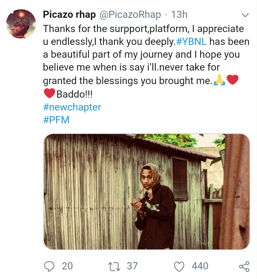Open the #PFM hashtag
Image resolution: width=257 pixels, height=279 pixels.
click(56, 120)
